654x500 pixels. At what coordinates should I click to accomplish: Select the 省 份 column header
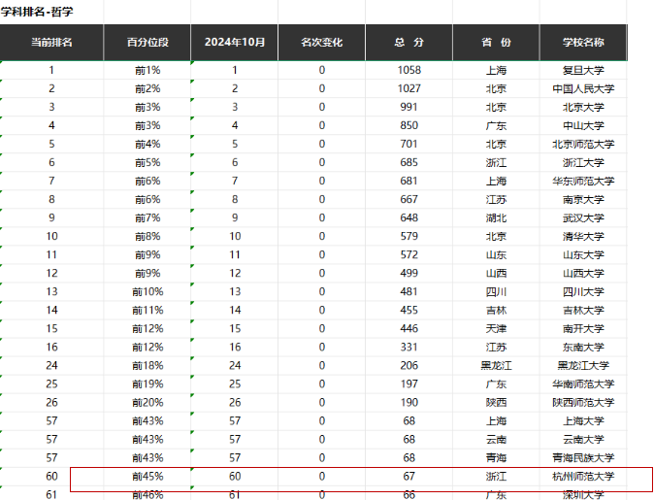496,42
